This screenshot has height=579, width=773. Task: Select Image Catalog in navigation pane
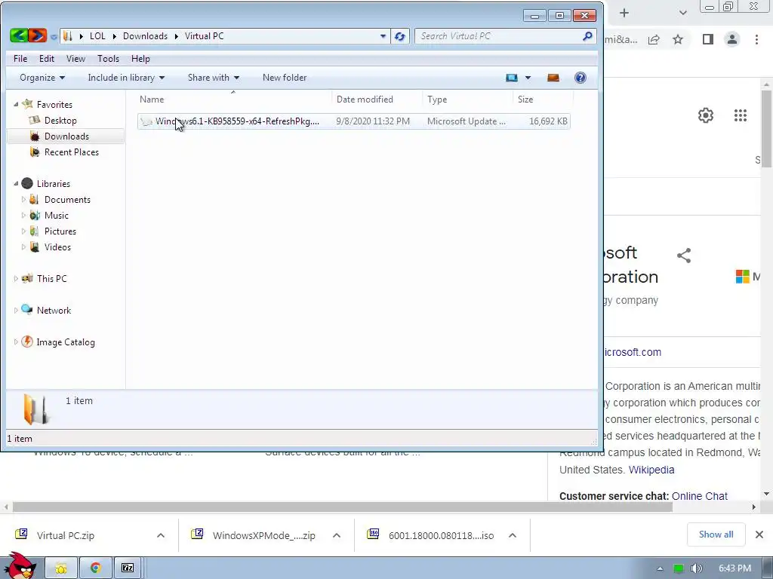tap(66, 342)
